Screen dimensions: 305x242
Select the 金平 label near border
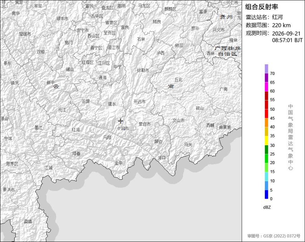point(118,163)
